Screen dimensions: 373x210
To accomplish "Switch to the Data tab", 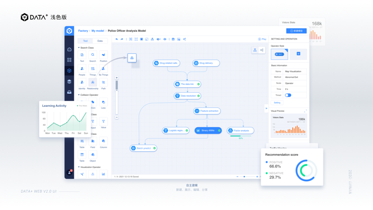I will pos(100,41).
